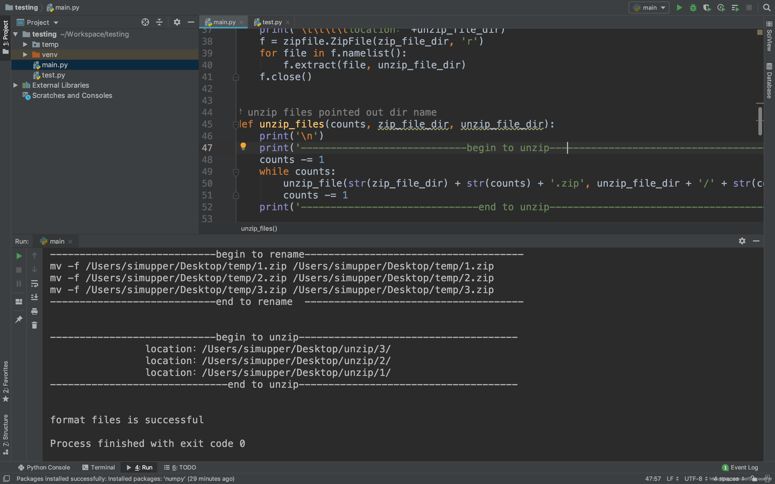The image size is (775, 484).
Task: Click line number 48 in the gutter
Action: tap(207, 159)
